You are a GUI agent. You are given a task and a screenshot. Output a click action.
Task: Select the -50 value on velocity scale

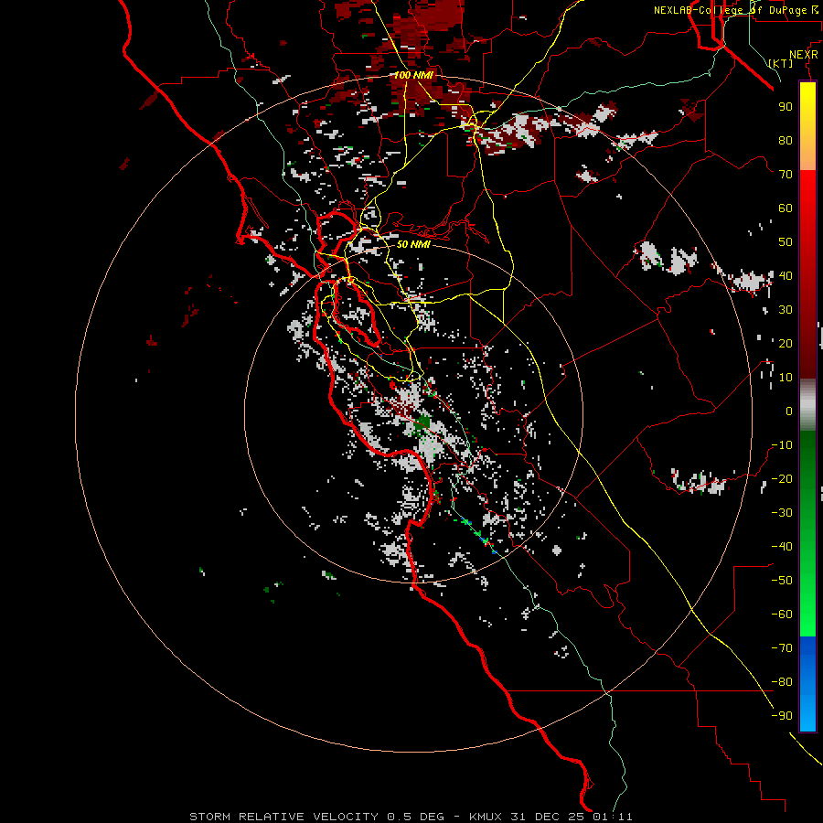coord(782,581)
